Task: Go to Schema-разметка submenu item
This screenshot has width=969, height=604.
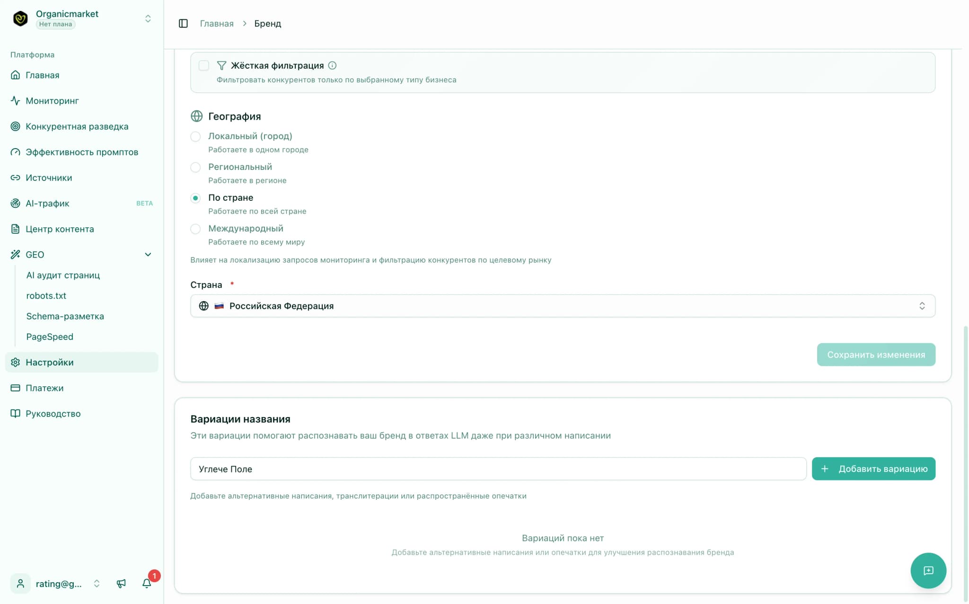Action: [x=65, y=316]
